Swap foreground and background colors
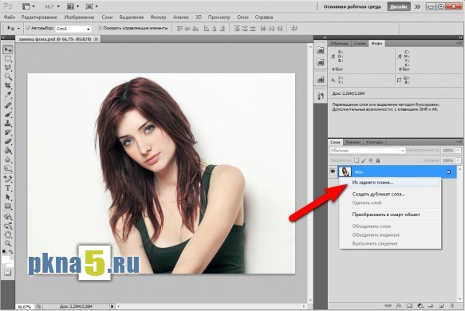465x311 pixels. (11, 252)
